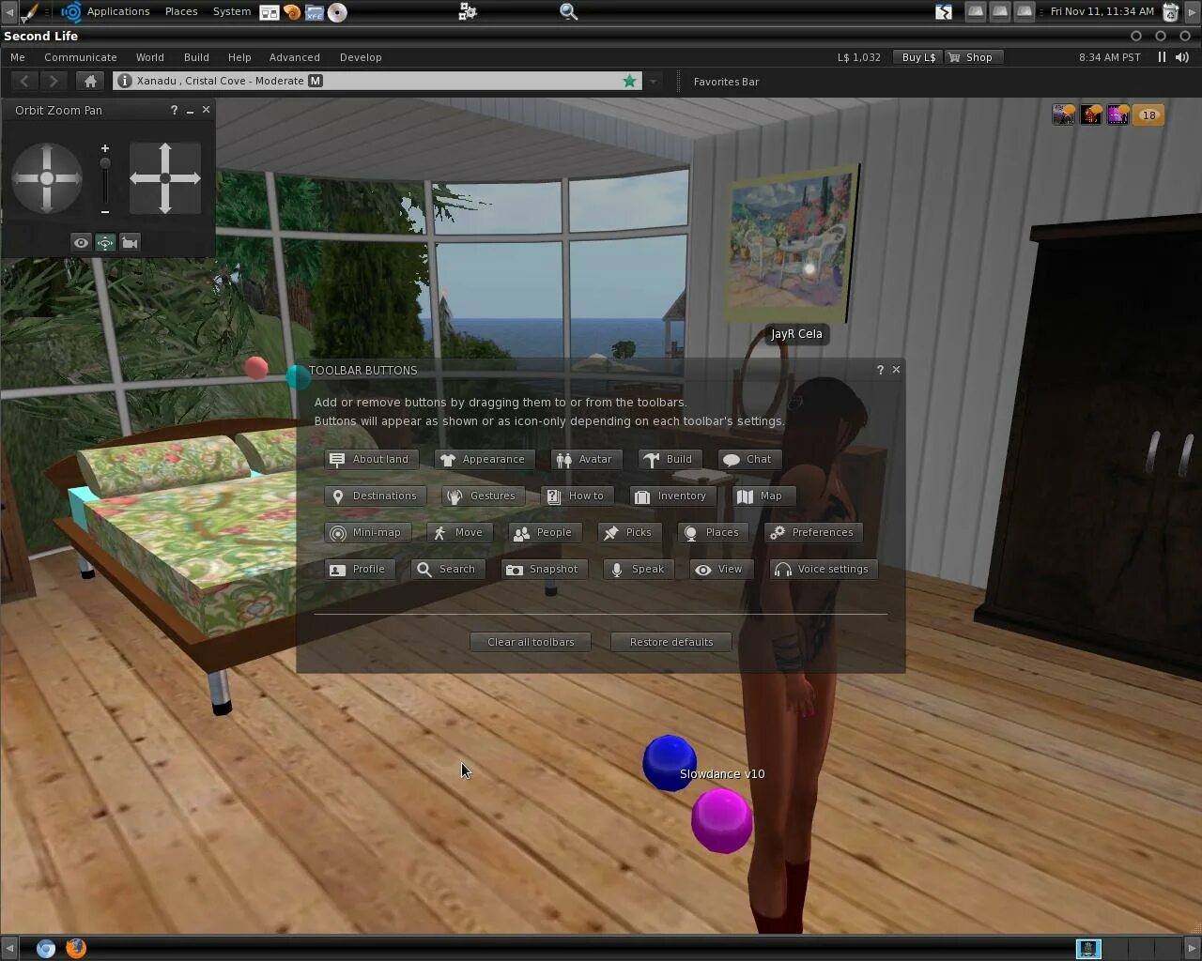Viewport: 1202px width, 961px height.
Task: Click the pan camera arrows control
Action: (165, 178)
